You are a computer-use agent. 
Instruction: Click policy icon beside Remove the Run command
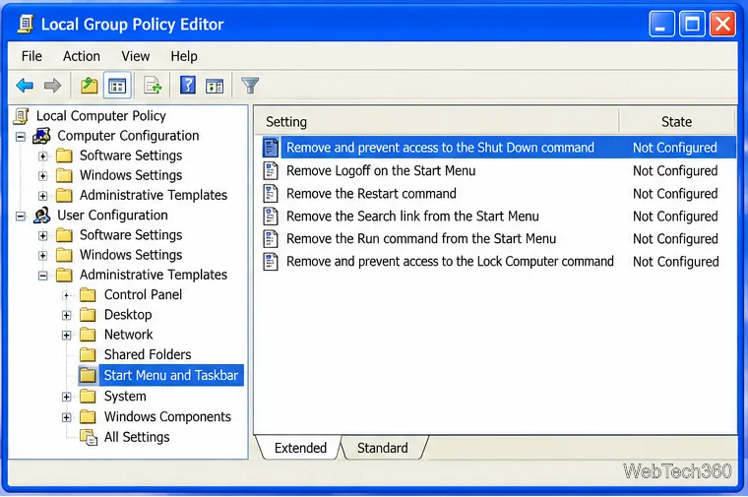pos(271,239)
